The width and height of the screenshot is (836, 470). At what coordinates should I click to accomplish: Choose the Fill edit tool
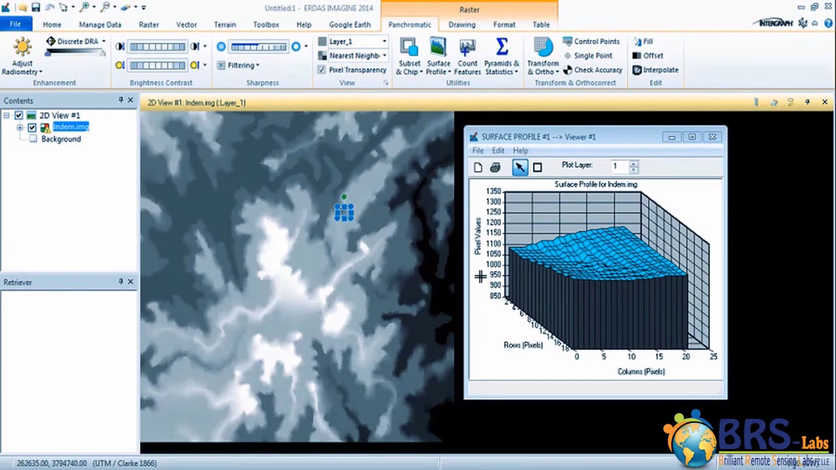(643, 41)
